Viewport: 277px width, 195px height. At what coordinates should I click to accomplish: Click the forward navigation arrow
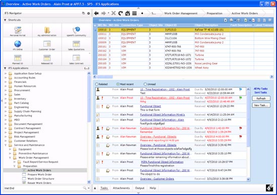point(104,13)
